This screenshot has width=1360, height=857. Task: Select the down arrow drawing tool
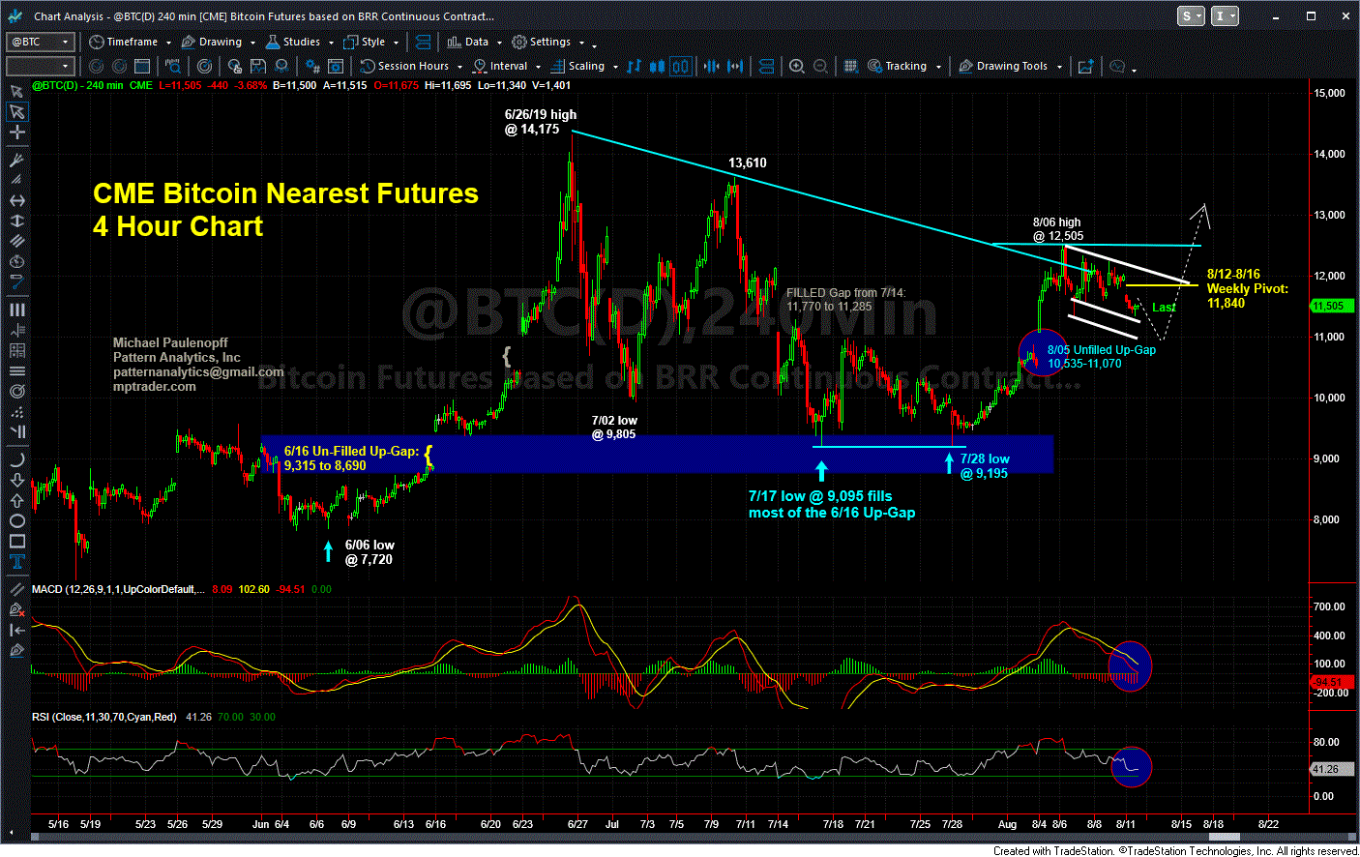(16, 481)
